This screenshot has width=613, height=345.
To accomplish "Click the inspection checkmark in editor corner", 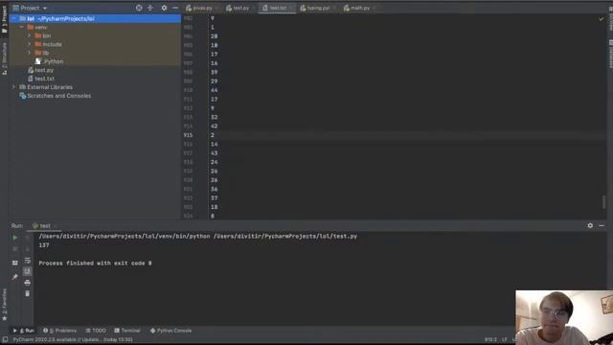I will tap(601, 19).
